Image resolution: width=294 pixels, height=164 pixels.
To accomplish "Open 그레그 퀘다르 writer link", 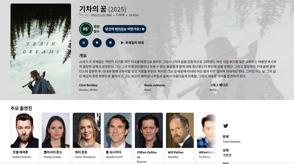I will 218,85.
